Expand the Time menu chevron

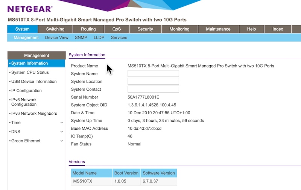click(x=62, y=123)
